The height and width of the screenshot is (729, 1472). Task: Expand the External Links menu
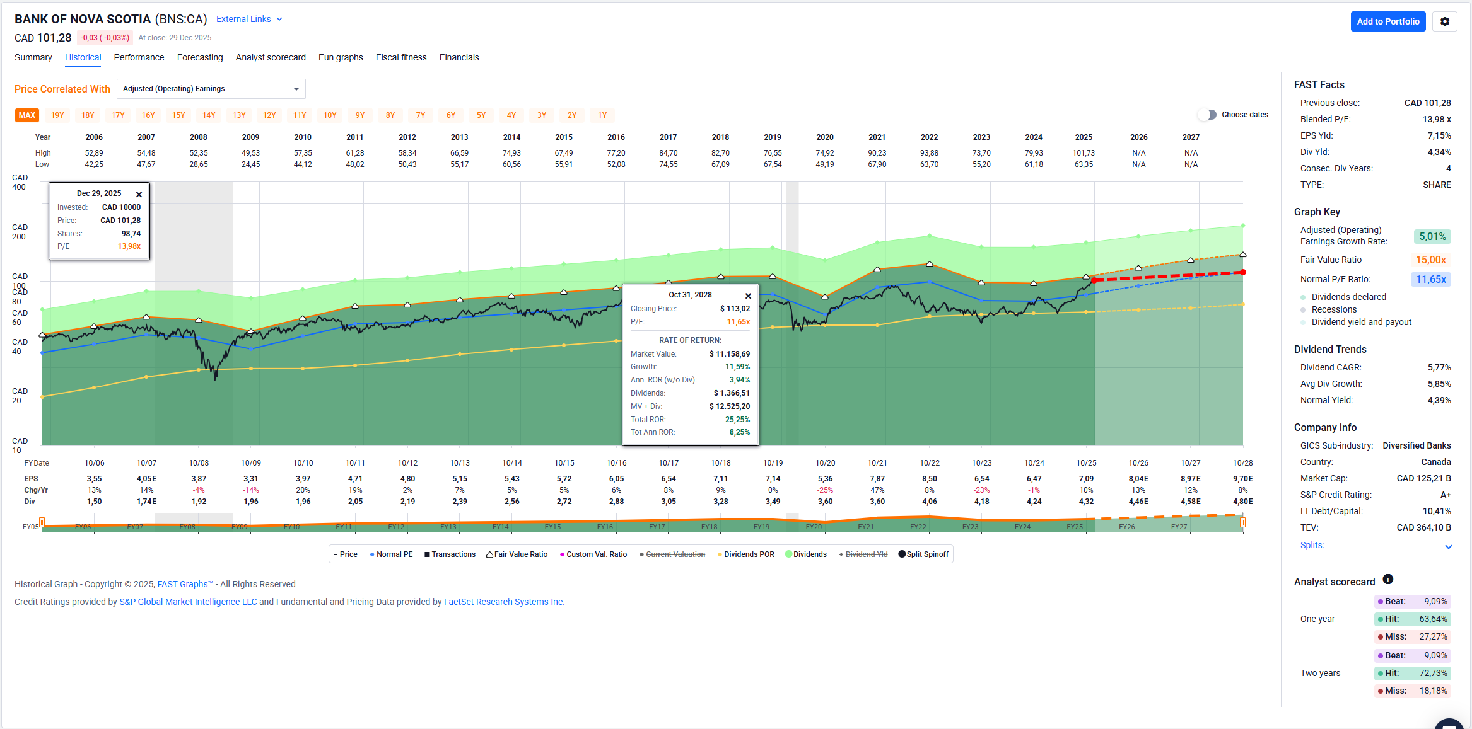249,19
